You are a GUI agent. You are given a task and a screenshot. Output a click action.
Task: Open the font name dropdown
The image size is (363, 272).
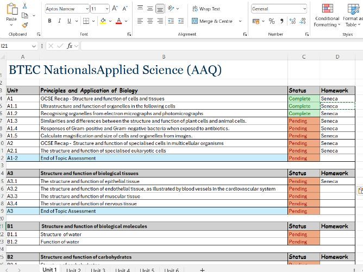coord(87,9)
